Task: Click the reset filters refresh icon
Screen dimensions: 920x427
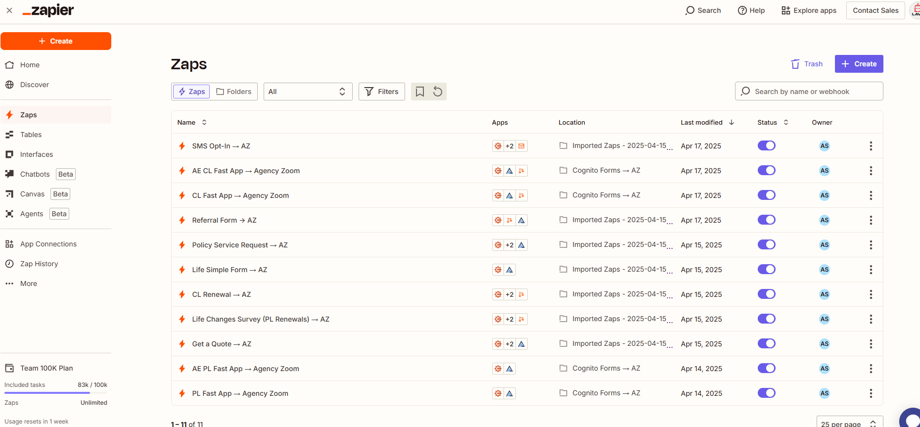Action: (438, 92)
